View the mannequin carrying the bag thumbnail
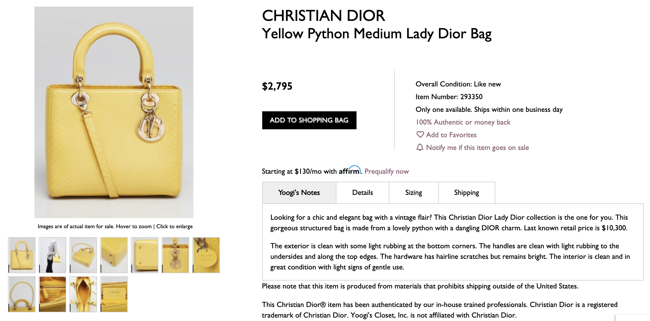Screen dimensions: 650x321 tap(52, 255)
